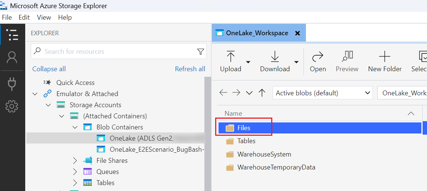Open the Upload dropdown arrow
427x191 pixels.
coord(248,62)
